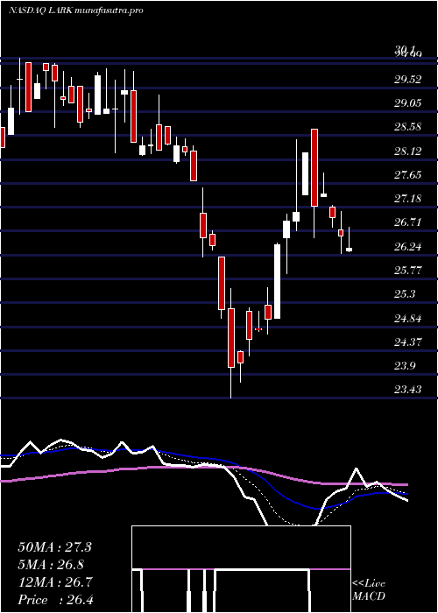The image size is (438, 613).
Task: Click the 23.43 price axis label
Action: 407,390
